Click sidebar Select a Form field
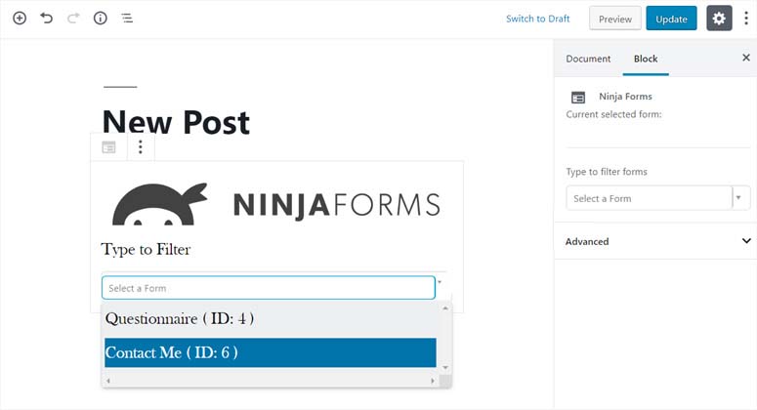Screen dimensions: 757x410 coord(650,198)
